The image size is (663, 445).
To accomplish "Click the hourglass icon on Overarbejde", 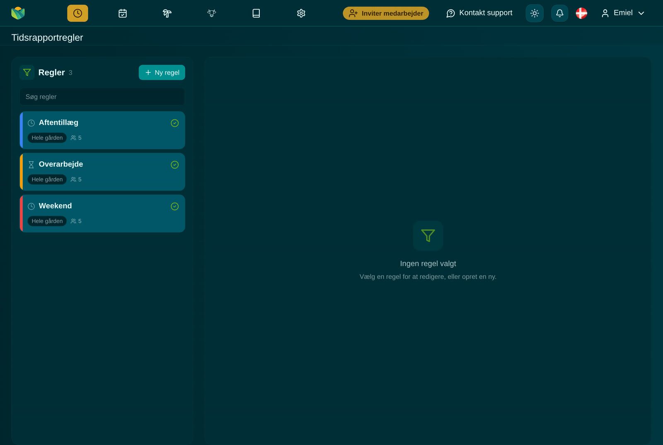I will (x=31, y=165).
